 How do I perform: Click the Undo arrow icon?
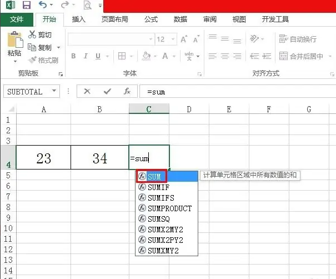coord(43,4)
